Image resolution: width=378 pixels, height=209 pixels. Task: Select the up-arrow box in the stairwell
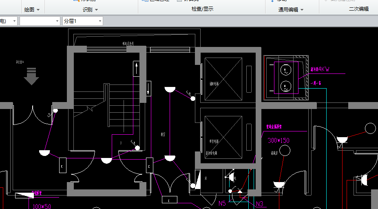coord(136,69)
